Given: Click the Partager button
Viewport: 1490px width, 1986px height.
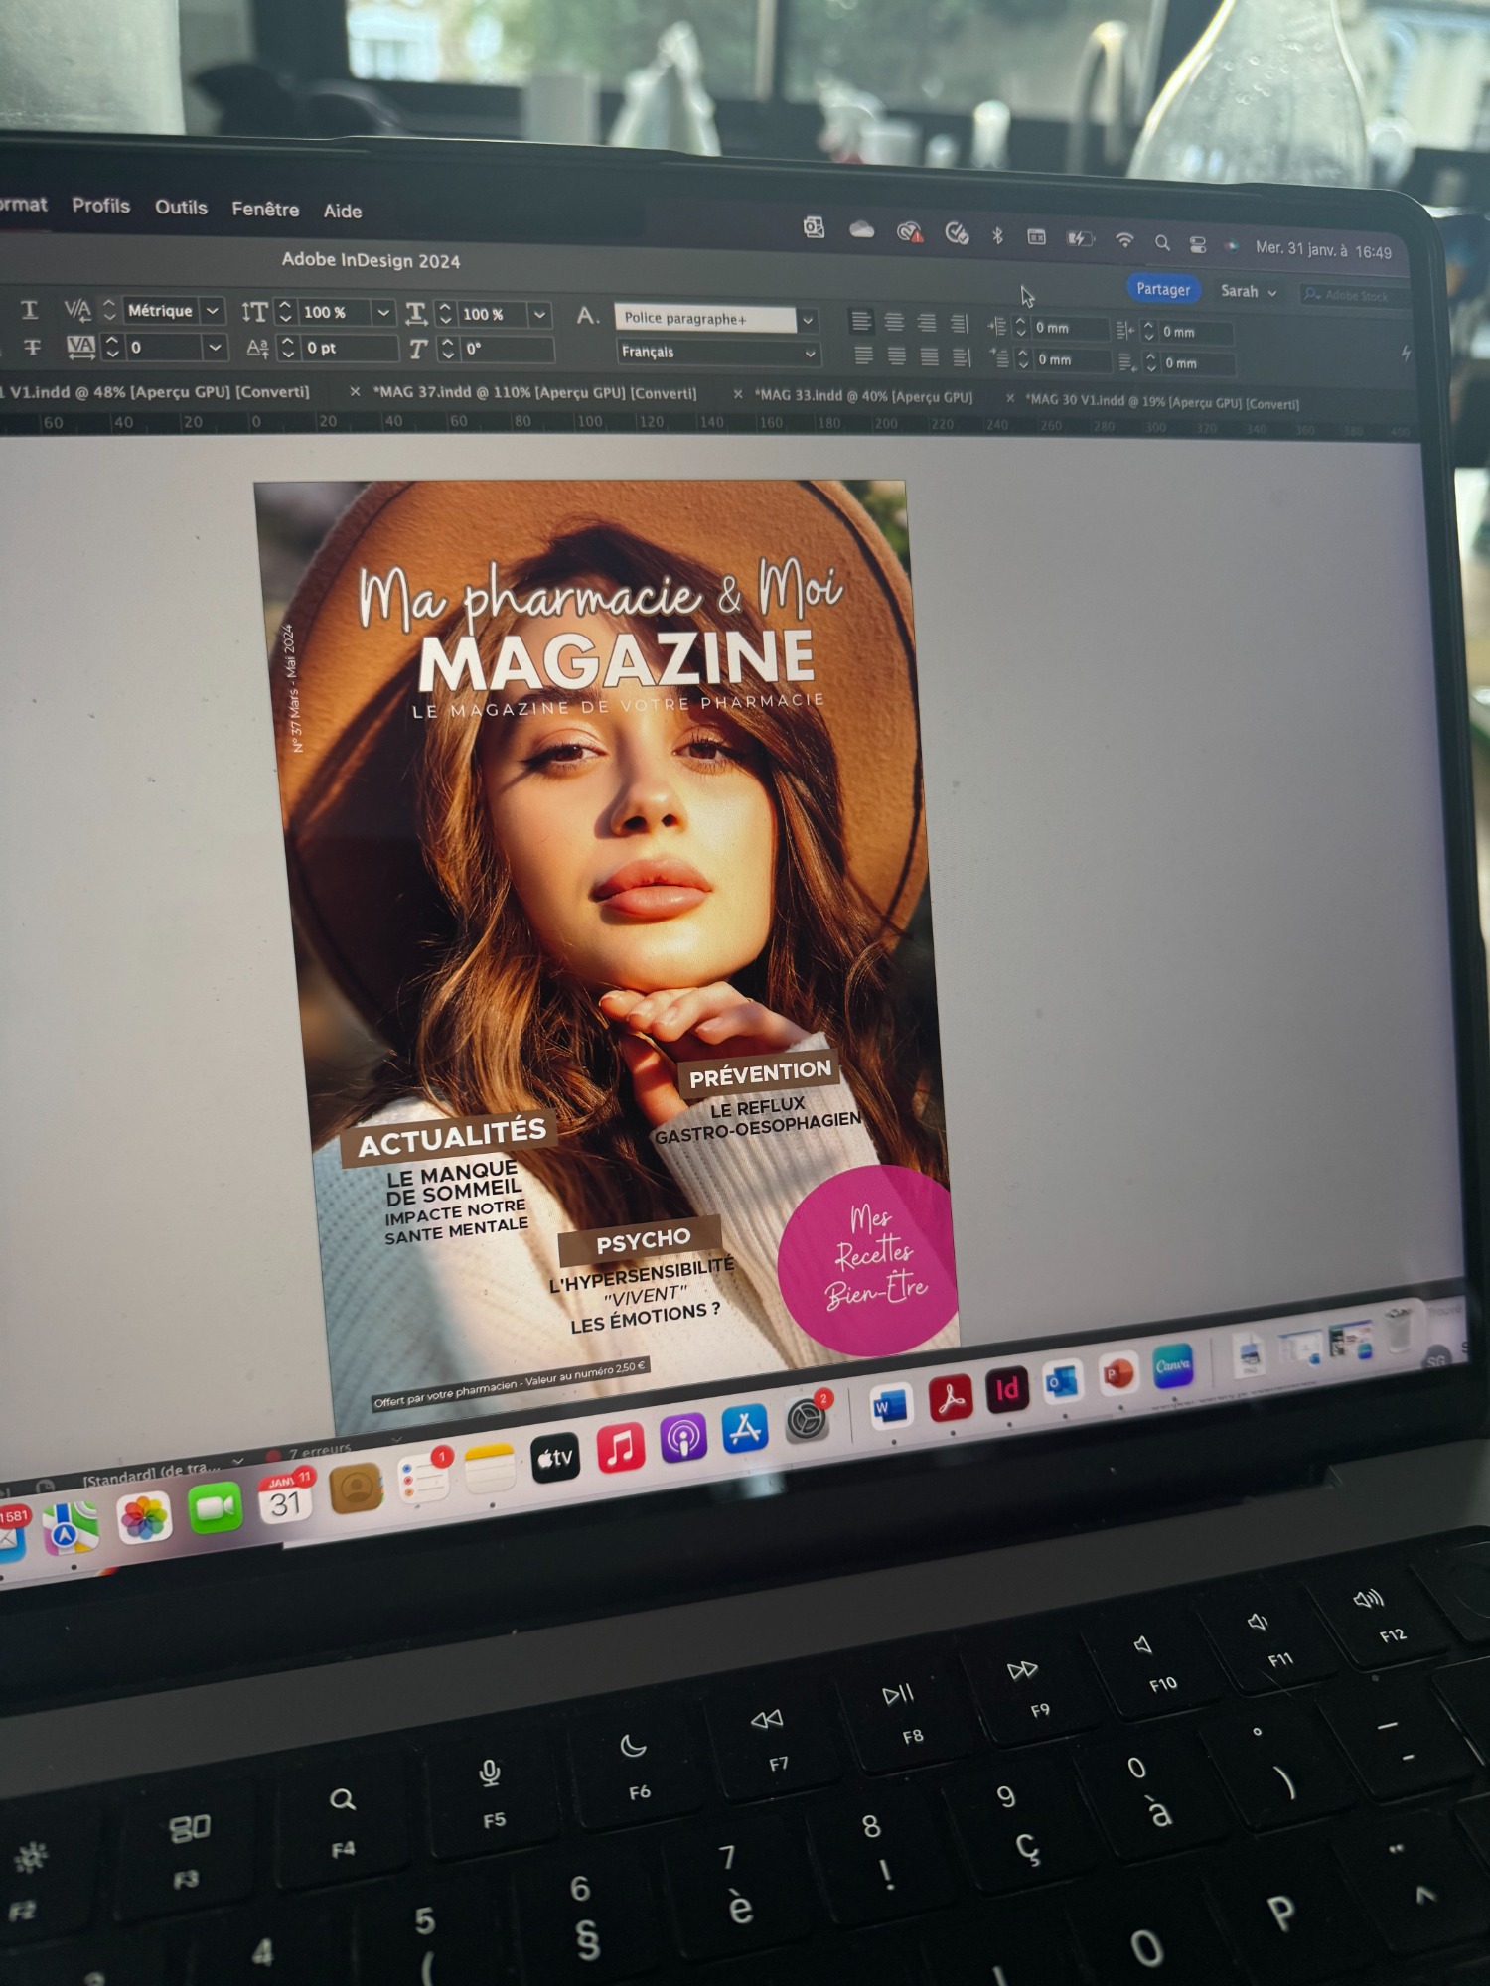Looking at the screenshot, I should 1162,289.
